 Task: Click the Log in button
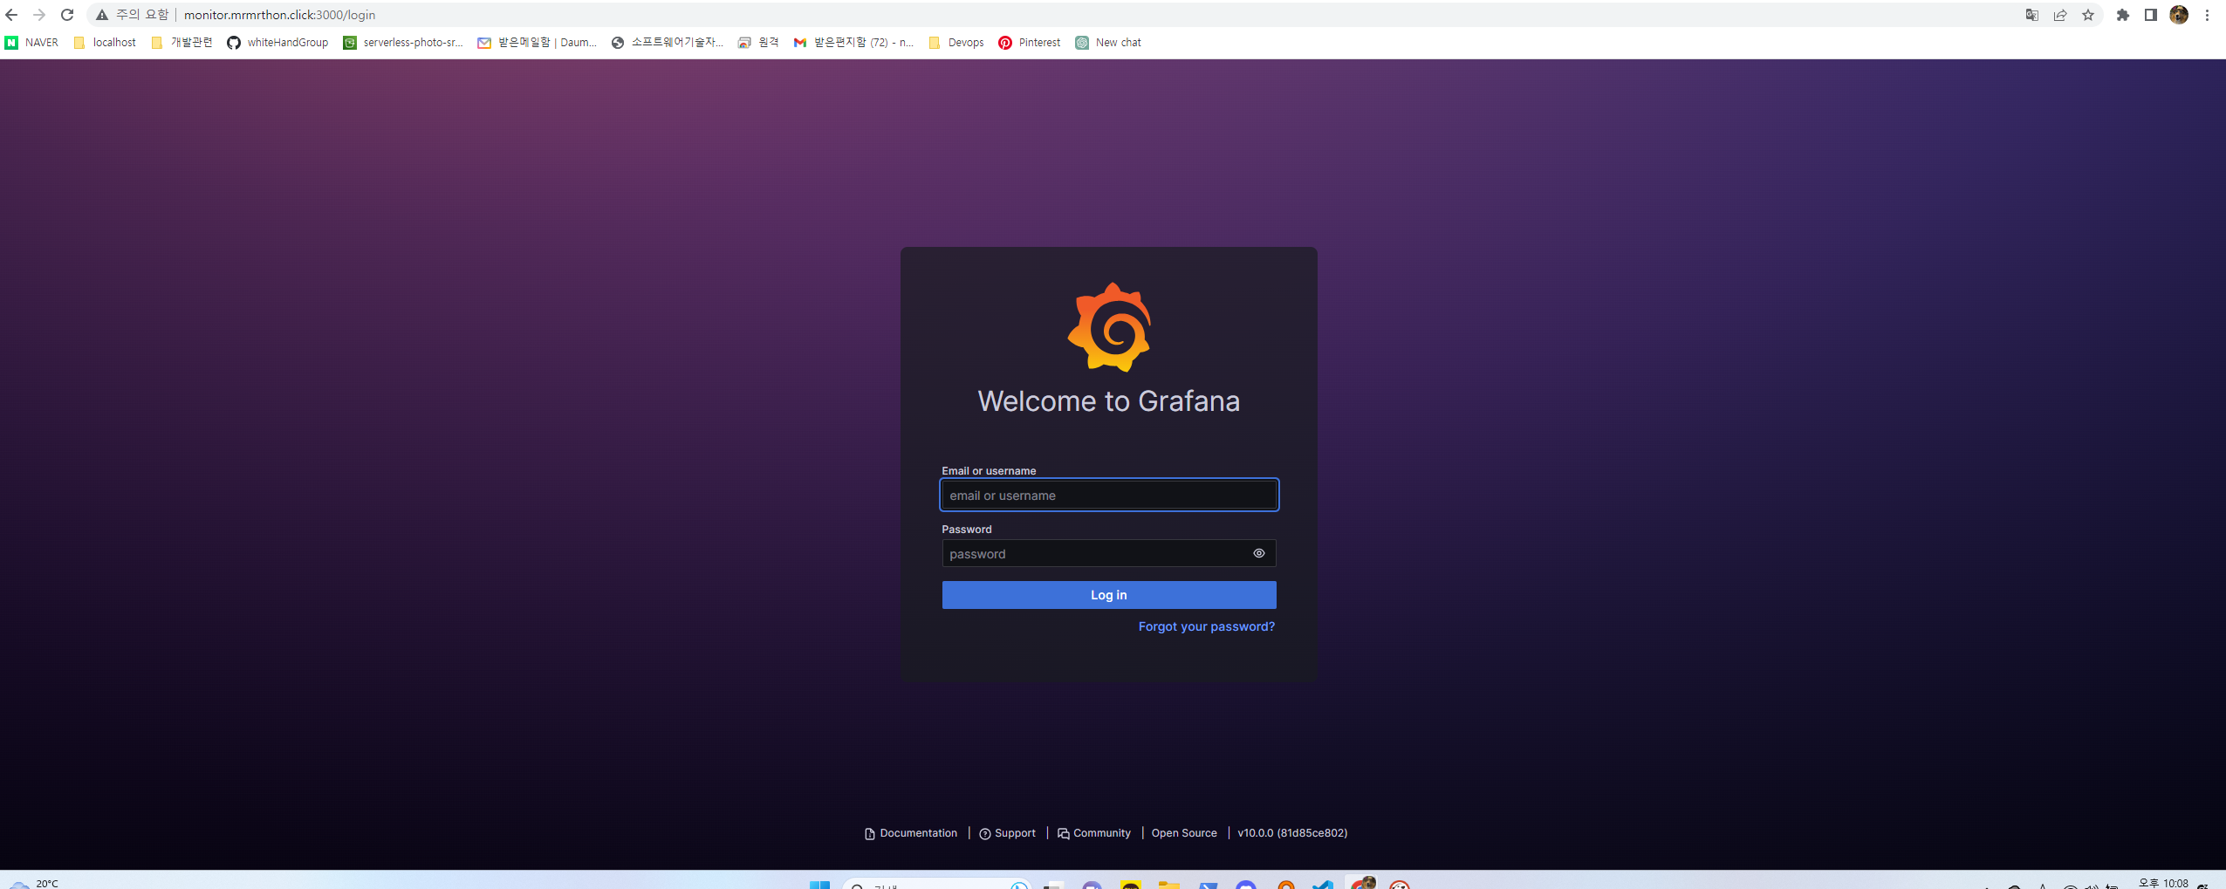pyautogui.click(x=1109, y=595)
